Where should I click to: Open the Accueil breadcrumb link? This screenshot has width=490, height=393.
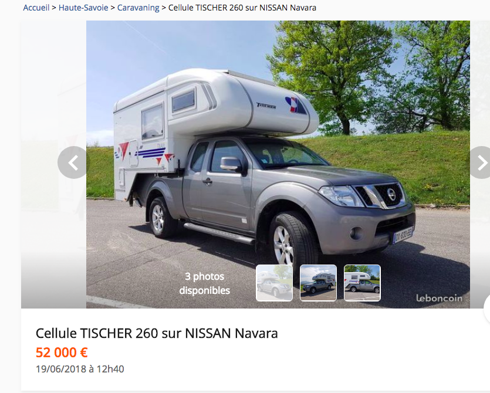[36, 8]
